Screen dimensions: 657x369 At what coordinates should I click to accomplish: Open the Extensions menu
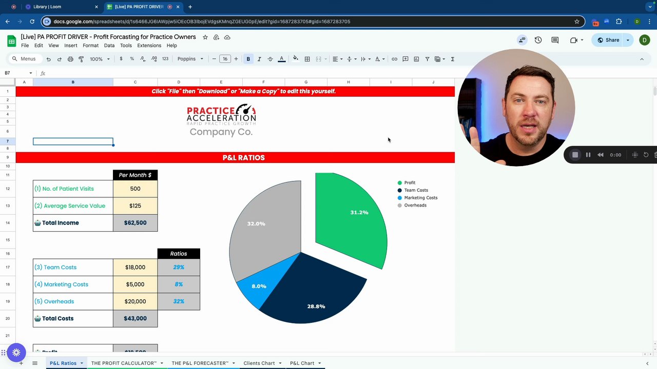point(149,46)
